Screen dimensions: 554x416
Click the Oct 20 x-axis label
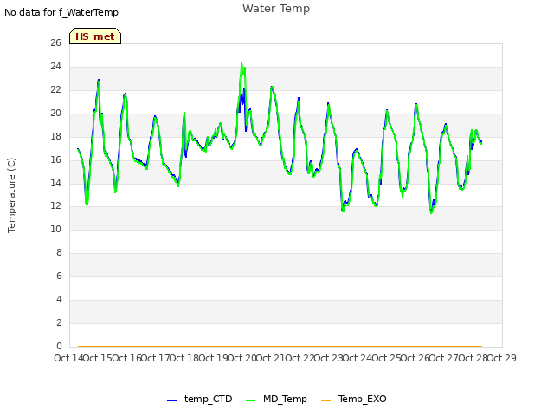242,358
